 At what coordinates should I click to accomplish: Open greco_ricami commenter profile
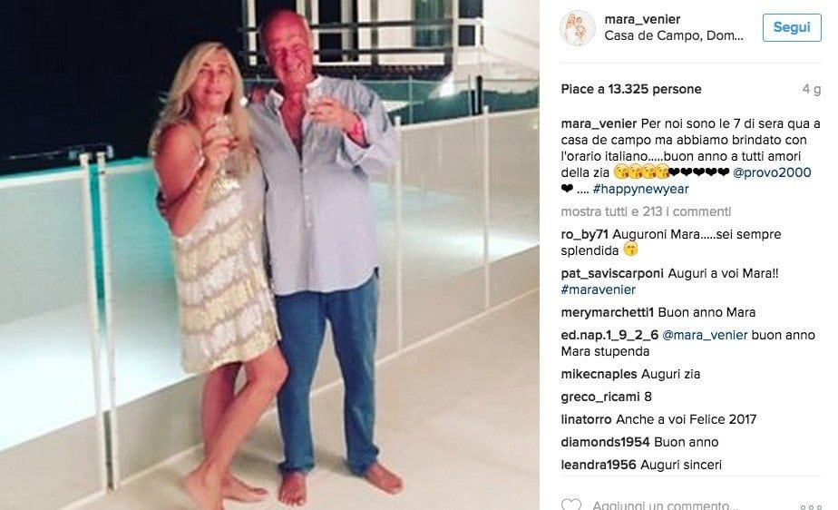pos(599,397)
